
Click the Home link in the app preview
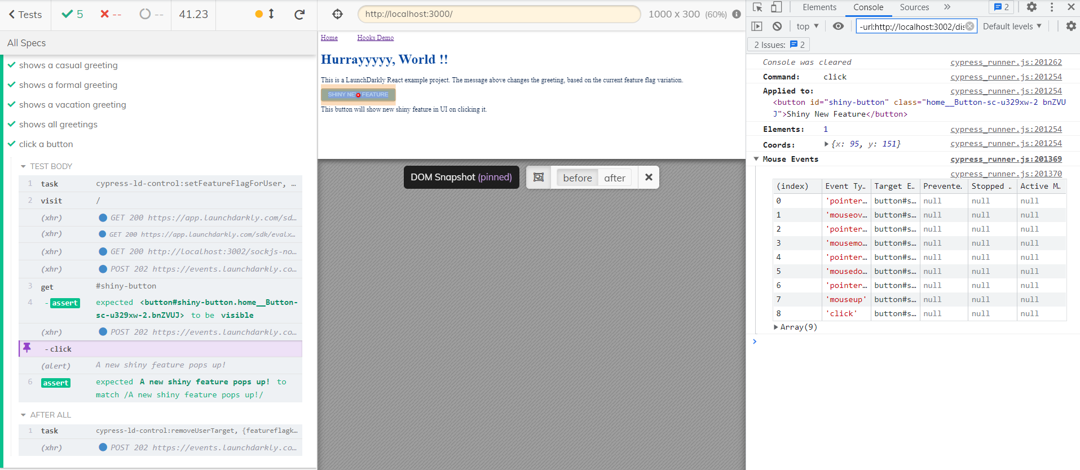(x=329, y=38)
